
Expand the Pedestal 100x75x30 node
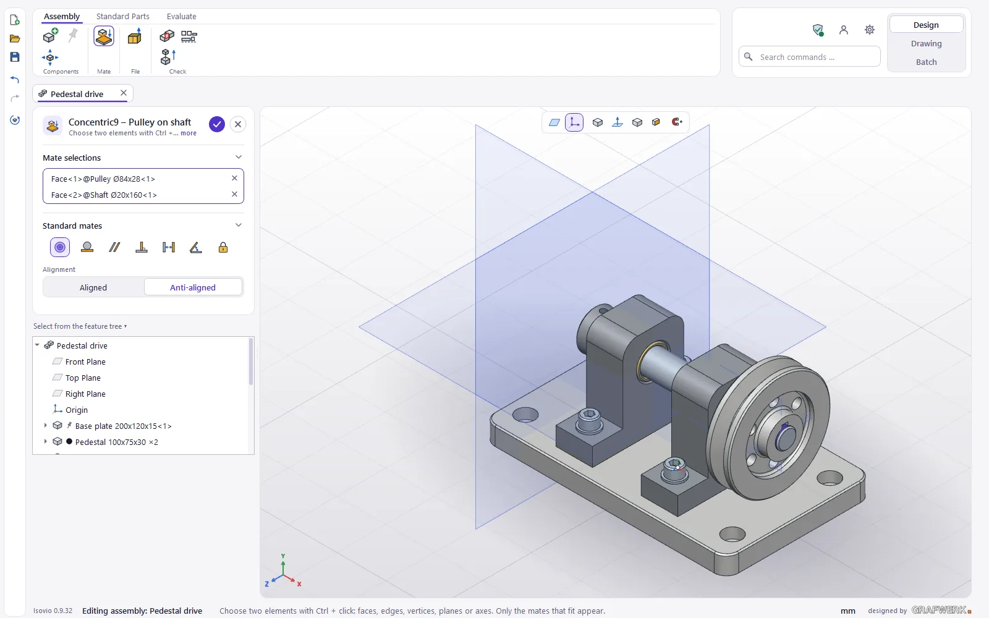46,442
